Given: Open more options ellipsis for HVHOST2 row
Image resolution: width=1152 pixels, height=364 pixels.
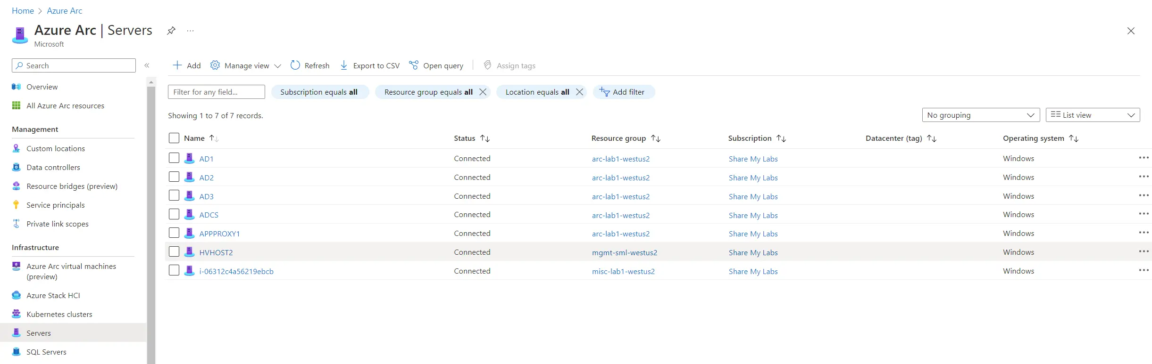Looking at the screenshot, I should (x=1144, y=252).
